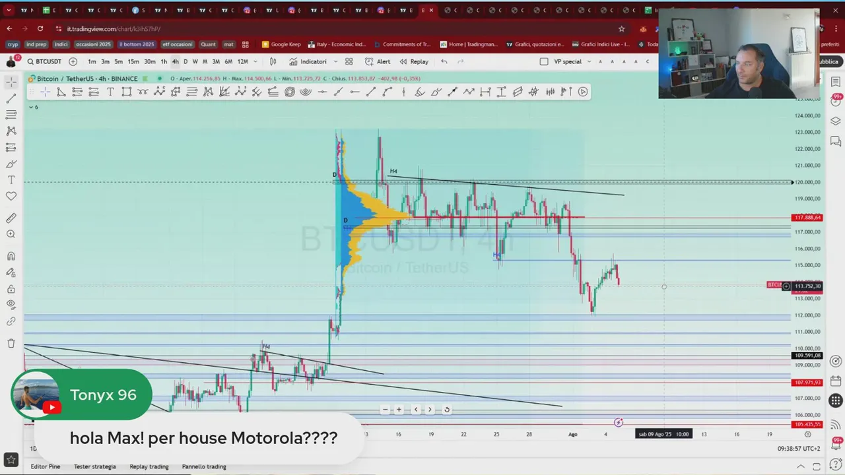The image size is (845, 475).
Task: Open the patterns tool group in left sidebar
Action: coord(11,131)
